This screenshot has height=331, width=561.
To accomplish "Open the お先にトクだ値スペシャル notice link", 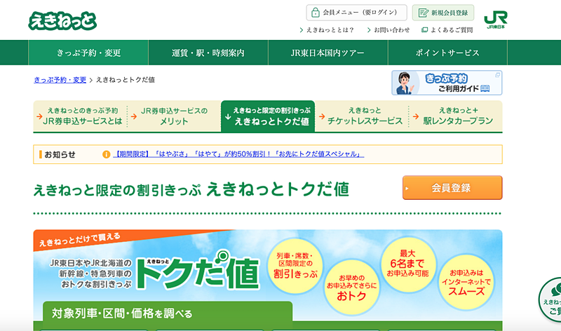I will [x=238, y=154].
